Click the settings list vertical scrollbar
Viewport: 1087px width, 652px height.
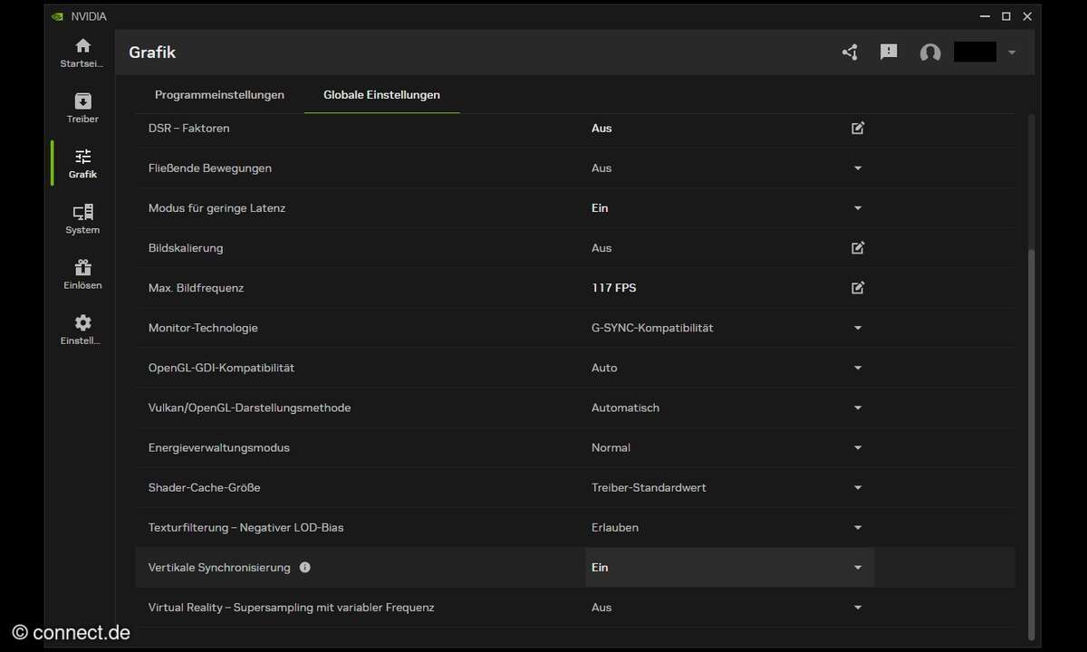[1030, 444]
